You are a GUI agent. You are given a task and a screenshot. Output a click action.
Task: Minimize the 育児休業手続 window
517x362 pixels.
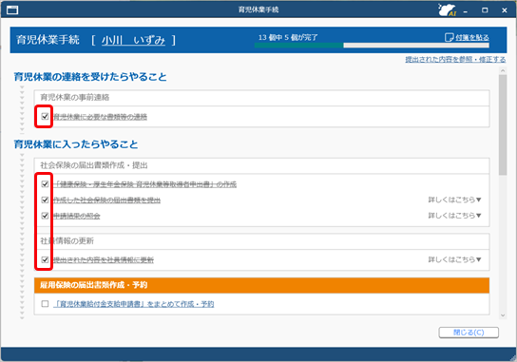[x=466, y=10]
